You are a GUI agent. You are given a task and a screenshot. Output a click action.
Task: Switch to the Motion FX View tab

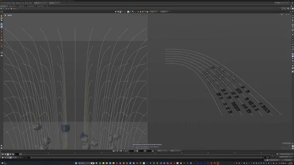(x=40, y=6)
